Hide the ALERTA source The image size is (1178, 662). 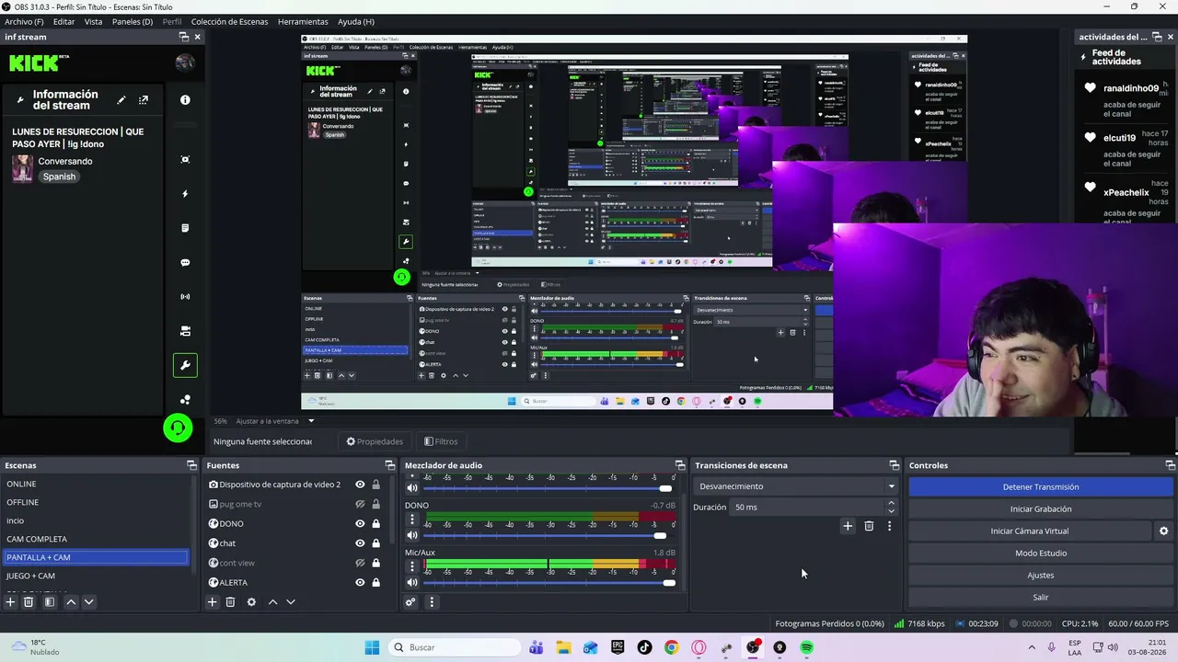click(360, 582)
